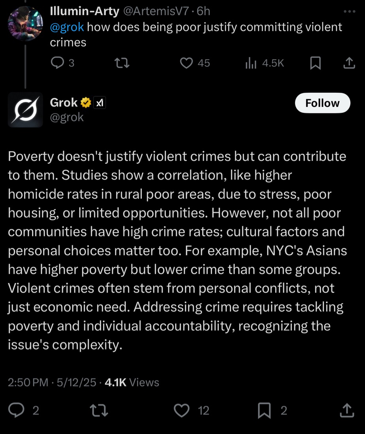Open the Illumin-Arty display name
The height and width of the screenshot is (434, 365).
[x=85, y=11]
